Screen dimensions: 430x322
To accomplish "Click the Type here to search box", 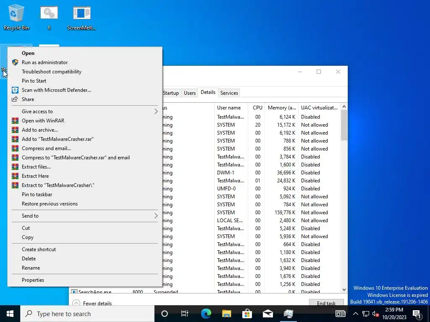I will point(87,314).
